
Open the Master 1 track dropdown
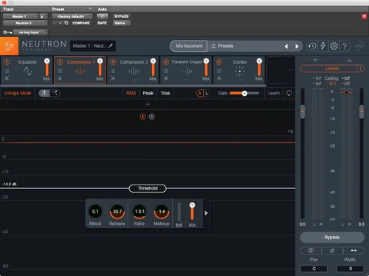(x=21, y=16)
